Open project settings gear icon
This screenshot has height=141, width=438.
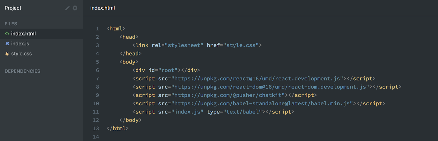coord(75,8)
